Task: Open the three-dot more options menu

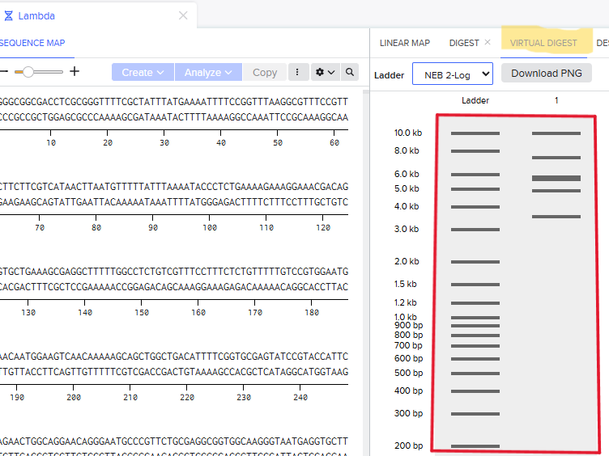Action: pyautogui.click(x=297, y=73)
